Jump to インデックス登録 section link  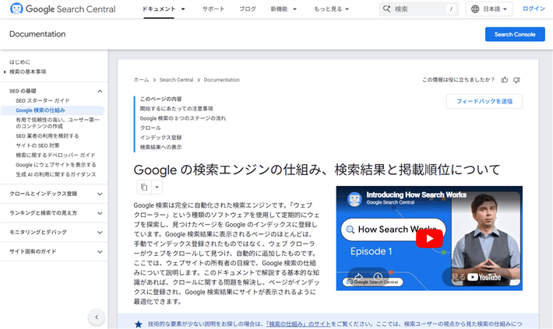pos(160,138)
